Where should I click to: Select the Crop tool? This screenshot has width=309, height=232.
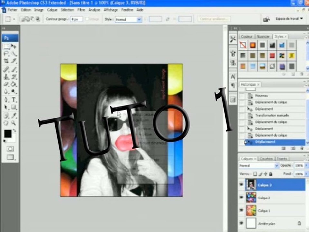tap(6, 61)
